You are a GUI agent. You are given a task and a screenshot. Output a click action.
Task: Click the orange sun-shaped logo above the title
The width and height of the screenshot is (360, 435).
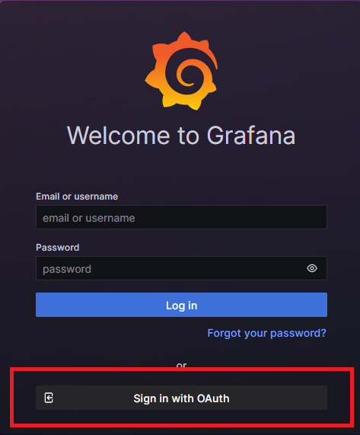pyautogui.click(x=182, y=71)
